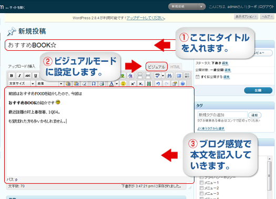Open the 段落 paragraph format dropdown
The image size is (276, 199).
coord(49,83)
